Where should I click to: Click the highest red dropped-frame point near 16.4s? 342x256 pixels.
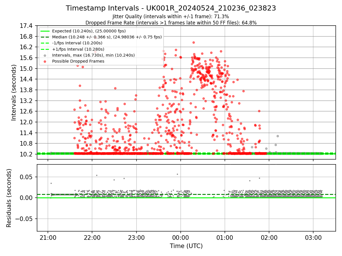194,42
